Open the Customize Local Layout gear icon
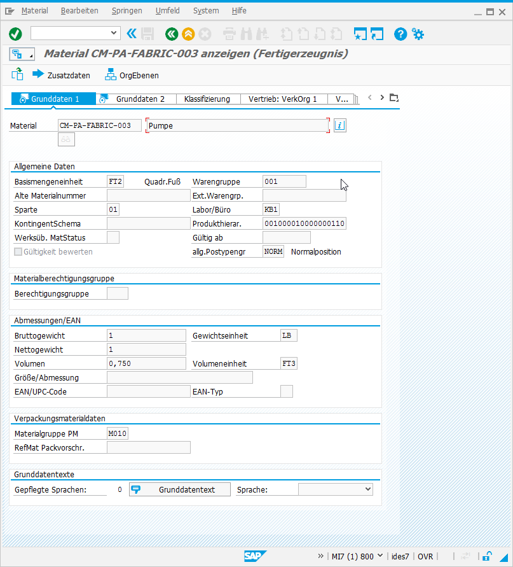The image size is (513, 567). 418,34
